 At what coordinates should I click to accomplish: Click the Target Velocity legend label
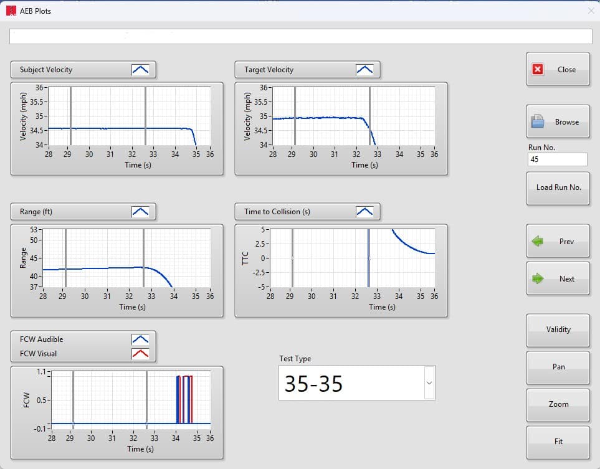coord(269,70)
